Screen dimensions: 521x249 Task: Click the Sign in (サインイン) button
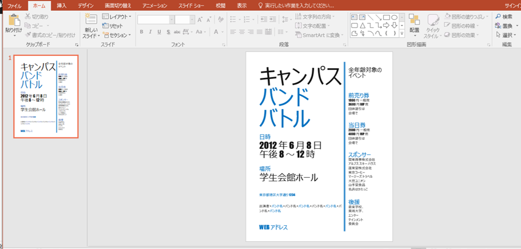512,6
